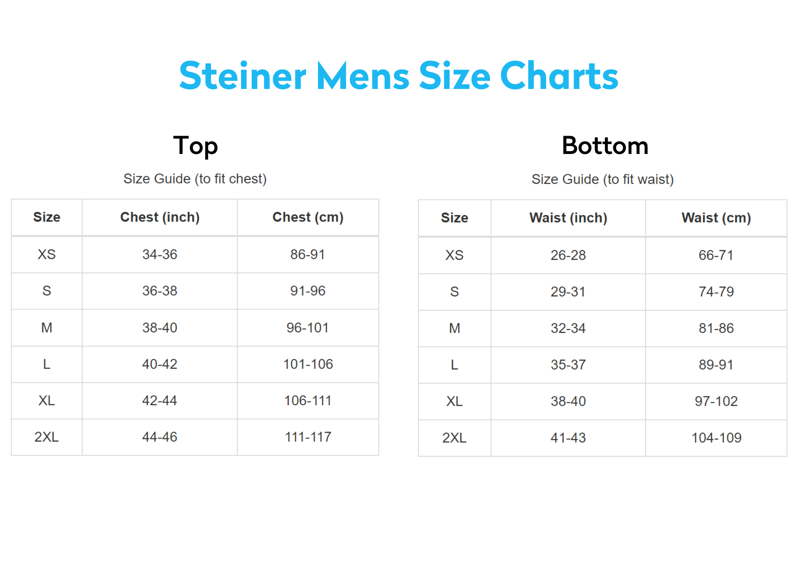Select the 2XL row label in Top table
This screenshot has height=564, width=798.
point(47,437)
